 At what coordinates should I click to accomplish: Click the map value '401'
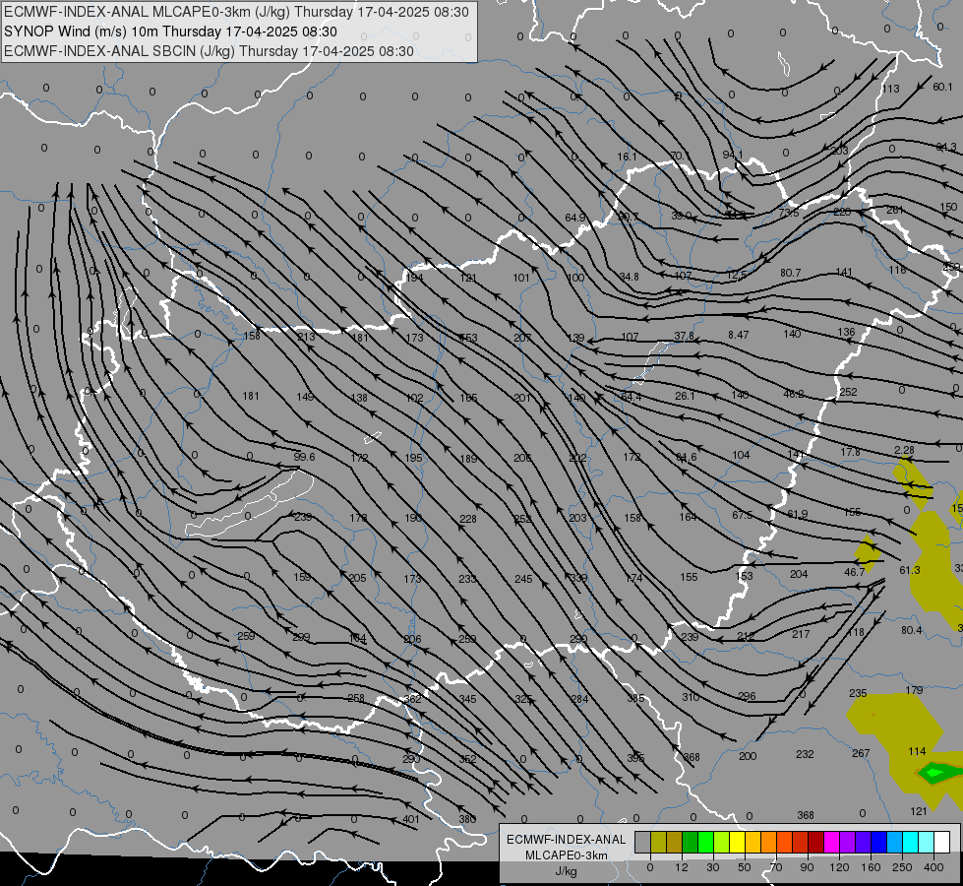[x=411, y=819]
